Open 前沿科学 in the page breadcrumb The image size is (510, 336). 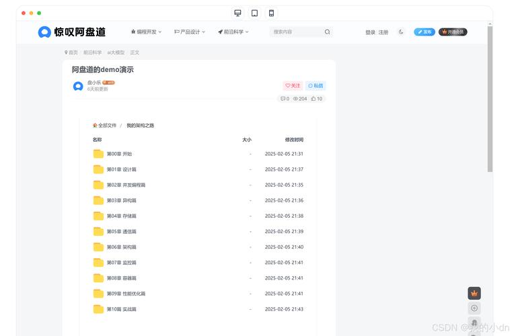point(92,52)
